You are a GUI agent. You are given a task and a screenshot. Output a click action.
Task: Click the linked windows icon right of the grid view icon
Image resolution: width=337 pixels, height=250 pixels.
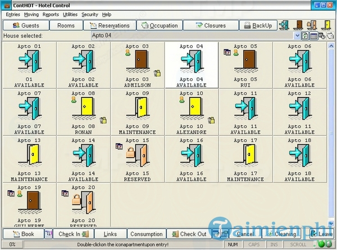[322, 36]
